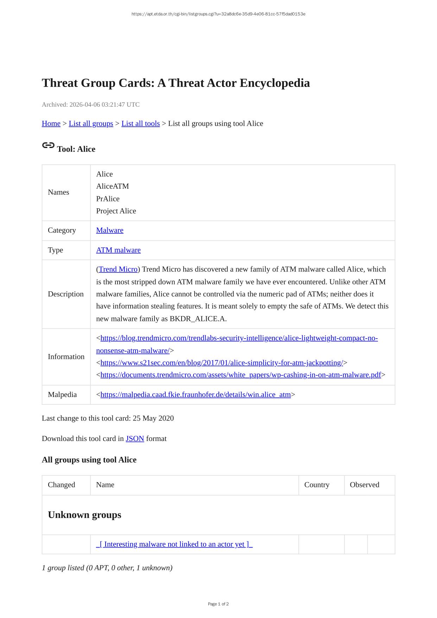Screen dimensions: 437x618
Task: Visit the s21sec.com jackpotting blog link
Action: pos(222,362)
